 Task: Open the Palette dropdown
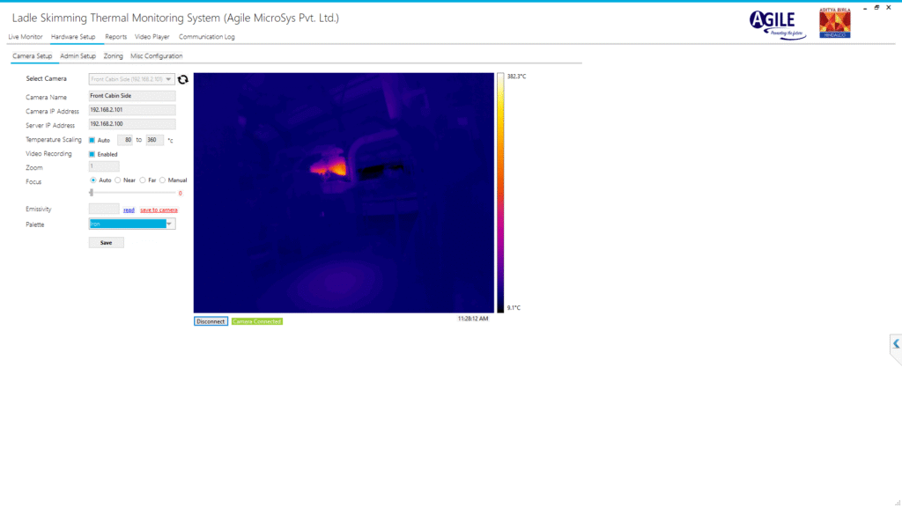(x=132, y=224)
